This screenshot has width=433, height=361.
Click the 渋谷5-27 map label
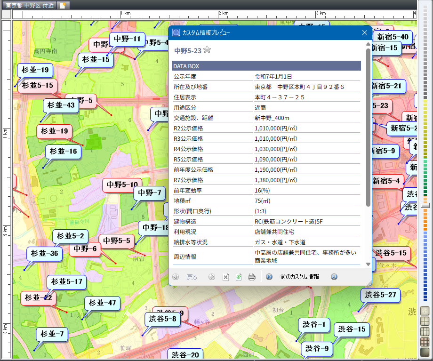pos(380,295)
